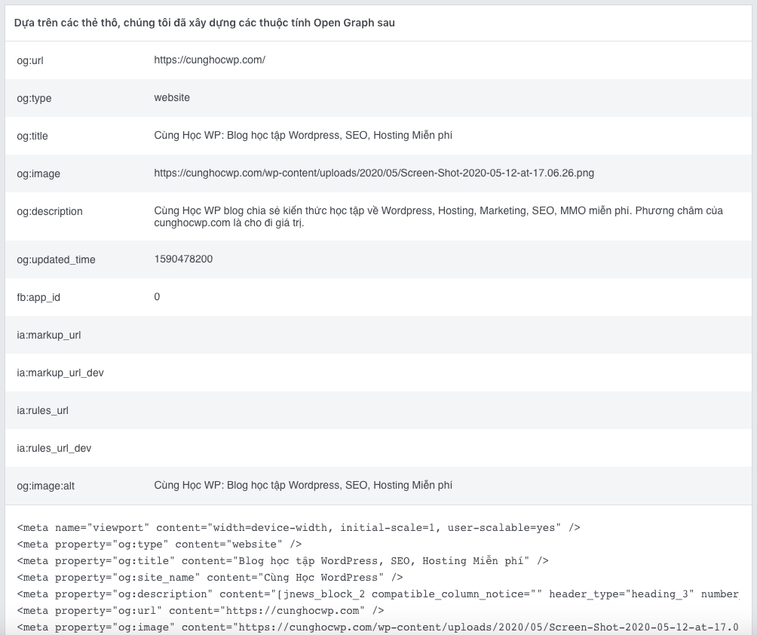Click the og:url value https://cunghocwp.com/

click(210, 60)
